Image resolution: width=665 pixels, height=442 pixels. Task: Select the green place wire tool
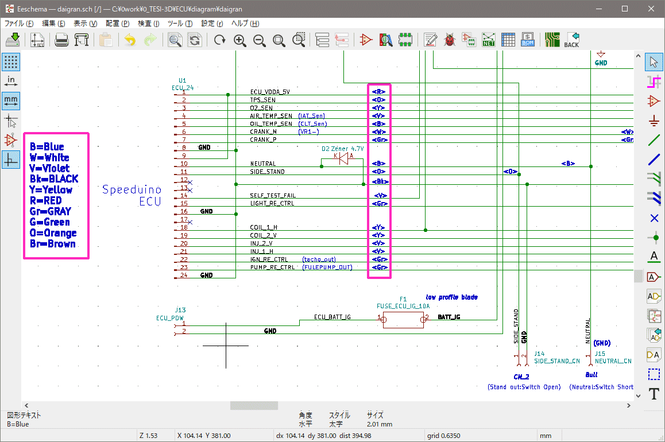click(x=654, y=140)
